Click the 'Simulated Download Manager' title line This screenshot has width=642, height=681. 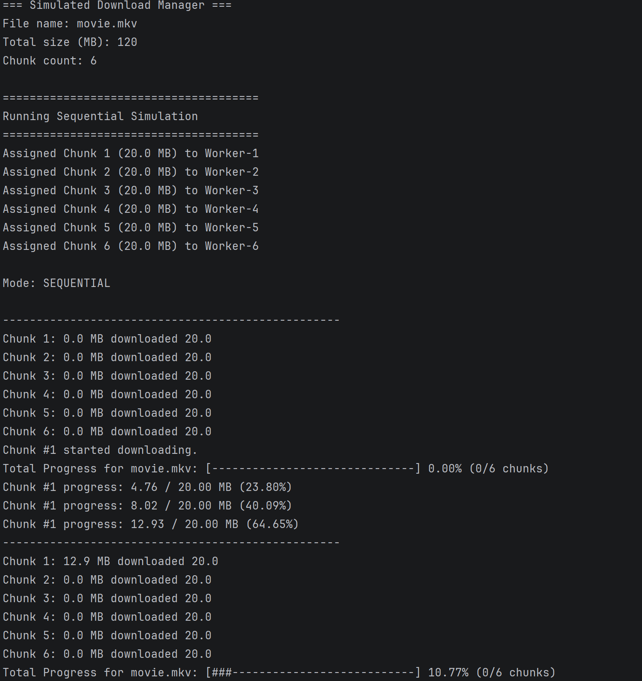pyautogui.click(x=117, y=5)
